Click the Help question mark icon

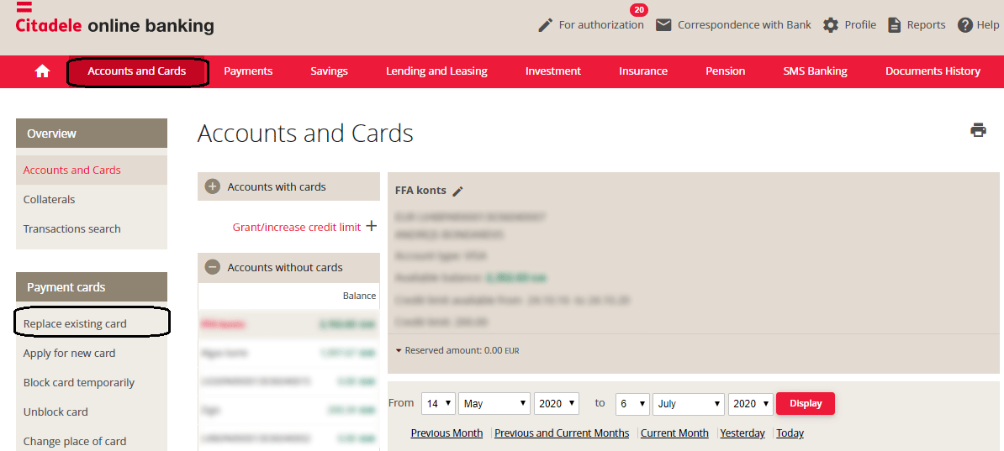965,25
